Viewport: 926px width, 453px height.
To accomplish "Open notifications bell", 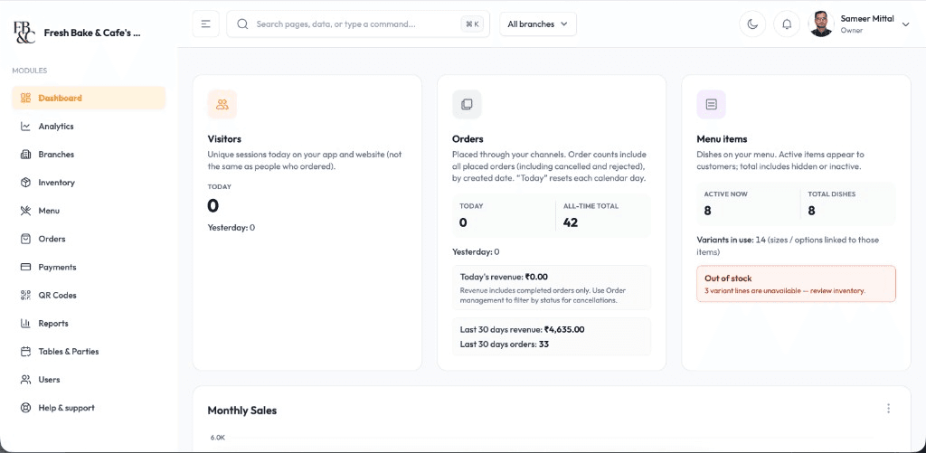I will 787,24.
